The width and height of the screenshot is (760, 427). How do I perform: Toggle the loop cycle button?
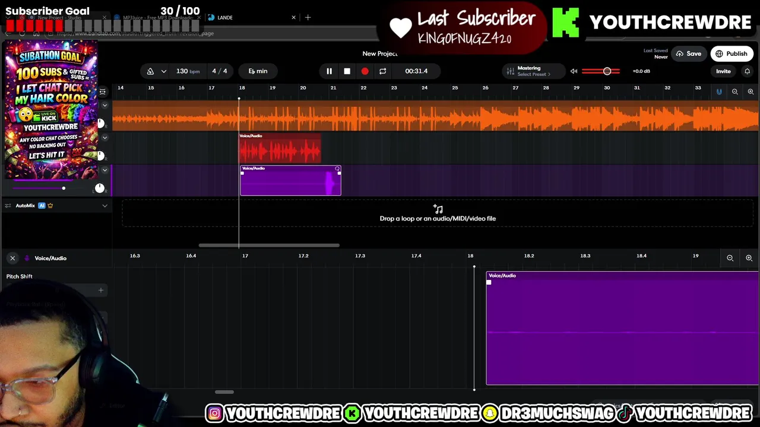click(x=382, y=71)
